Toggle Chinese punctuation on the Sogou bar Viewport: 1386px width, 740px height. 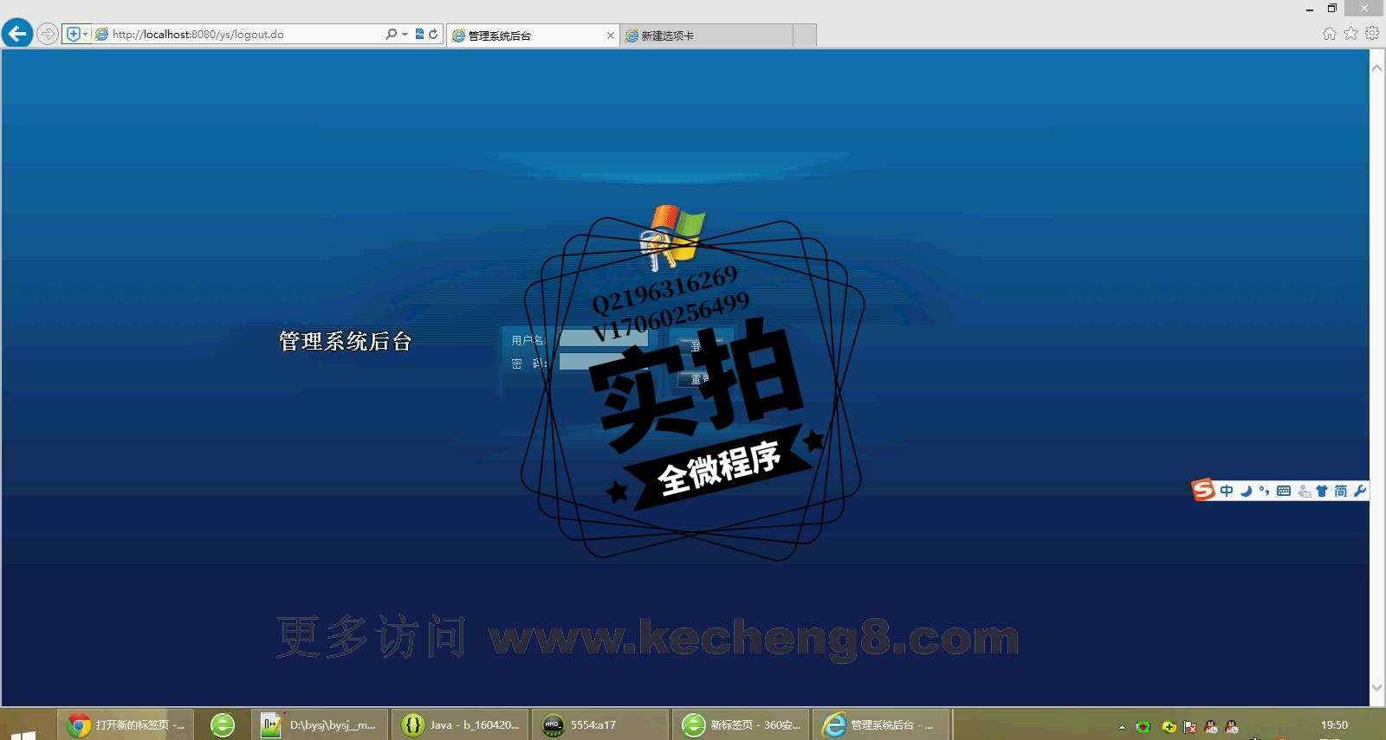[1265, 491]
